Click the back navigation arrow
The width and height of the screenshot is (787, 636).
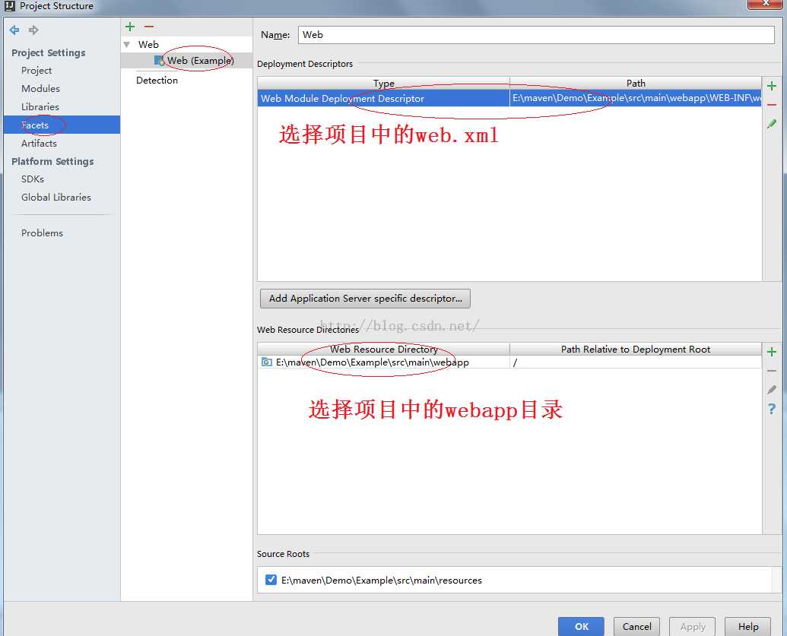(x=14, y=30)
